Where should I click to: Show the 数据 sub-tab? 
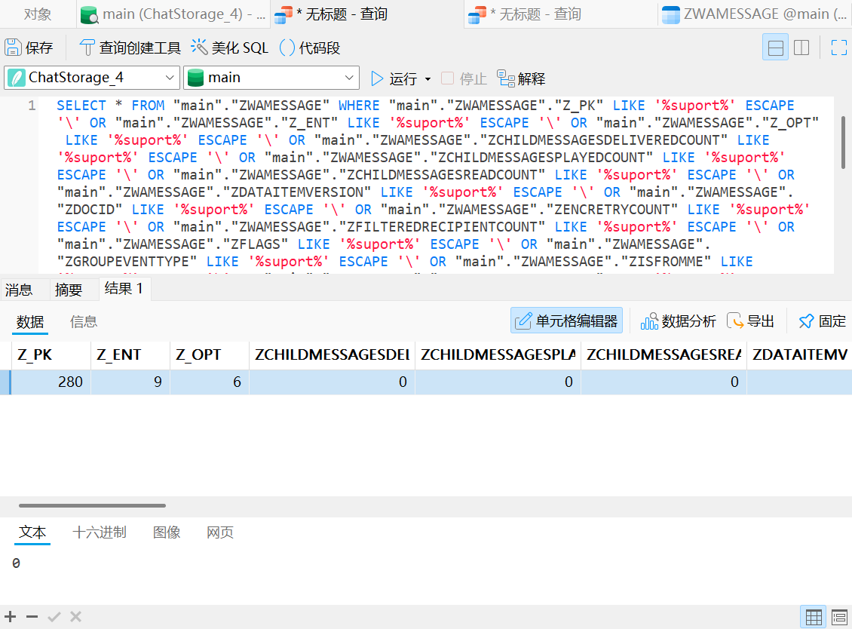pyautogui.click(x=30, y=322)
